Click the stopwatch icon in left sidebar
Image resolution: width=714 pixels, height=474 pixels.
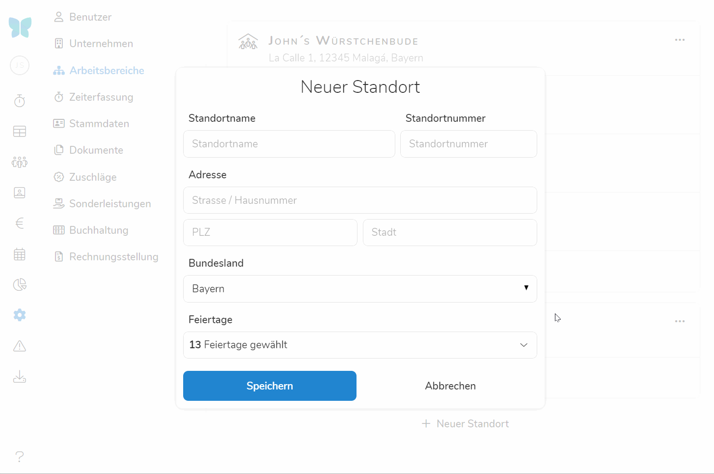click(20, 101)
